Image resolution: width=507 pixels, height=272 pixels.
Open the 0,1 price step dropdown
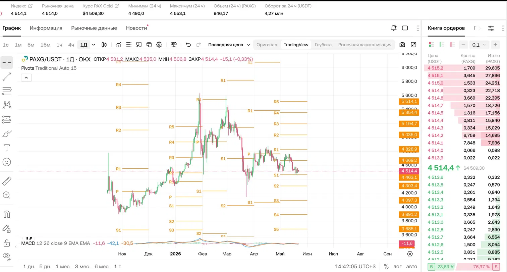click(480, 45)
